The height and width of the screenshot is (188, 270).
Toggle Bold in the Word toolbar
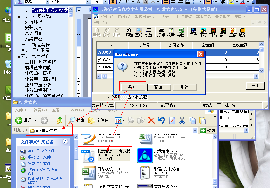[x=113, y=2]
